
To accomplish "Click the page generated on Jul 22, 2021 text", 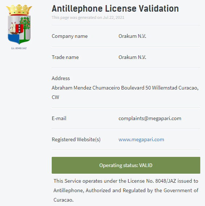I will click(x=88, y=17).
